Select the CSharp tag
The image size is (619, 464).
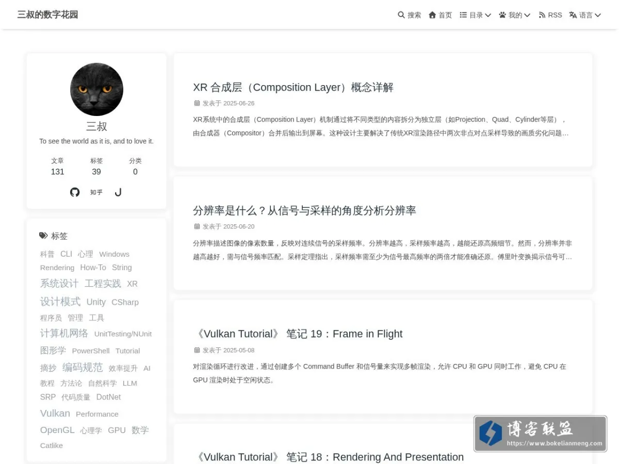coord(125,302)
